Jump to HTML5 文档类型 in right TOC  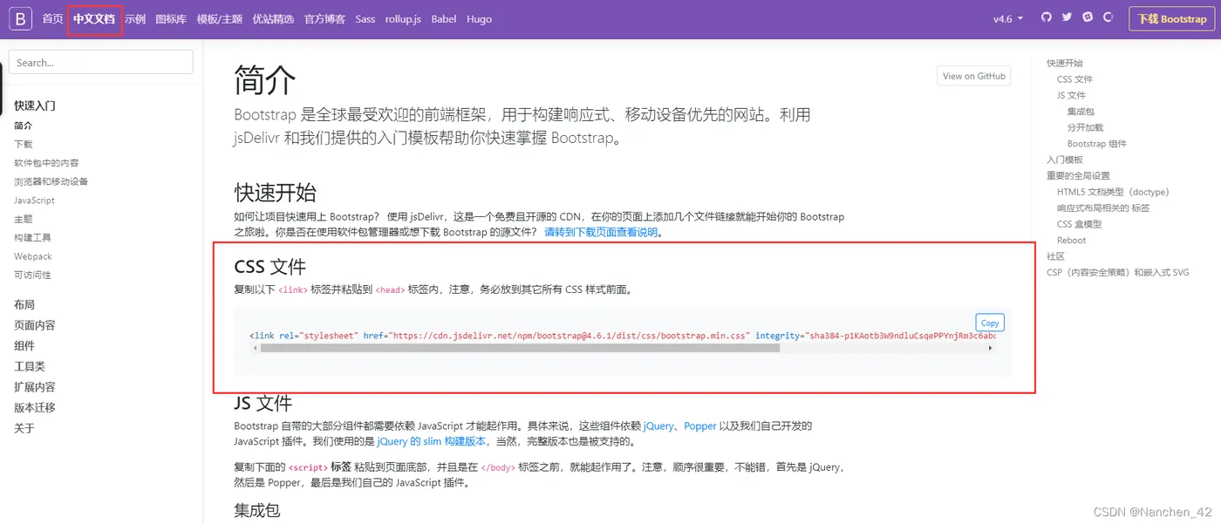point(1113,192)
